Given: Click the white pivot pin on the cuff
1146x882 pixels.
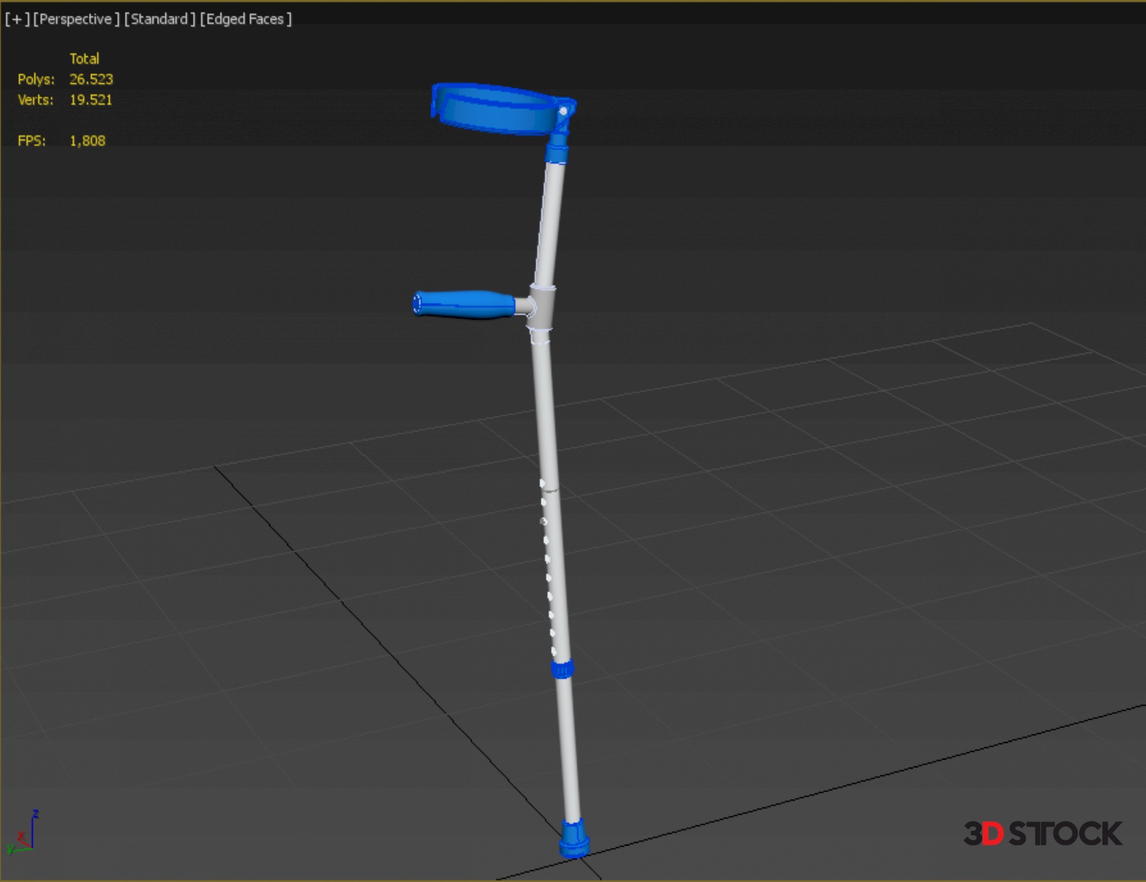Looking at the screenshot, I should [563, 112].
